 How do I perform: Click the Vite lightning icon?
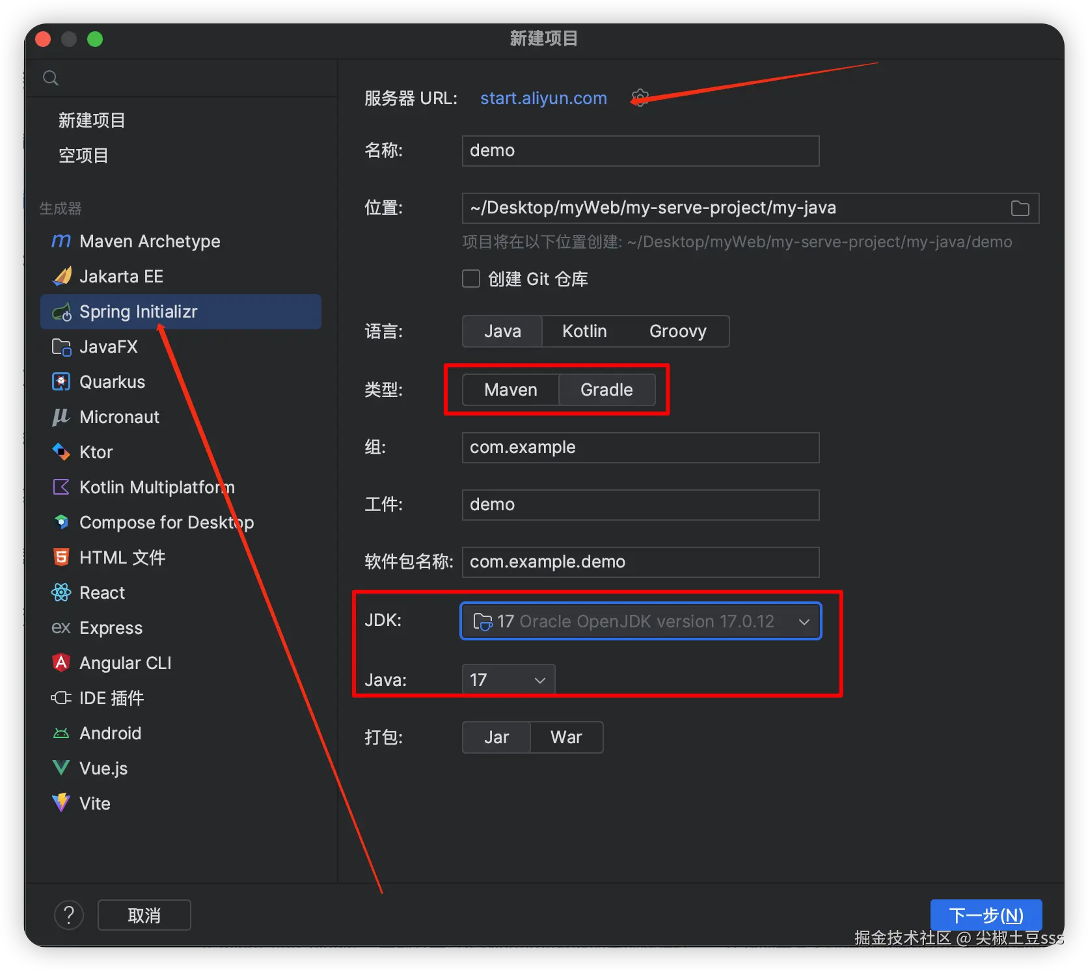tap(61, 804)
